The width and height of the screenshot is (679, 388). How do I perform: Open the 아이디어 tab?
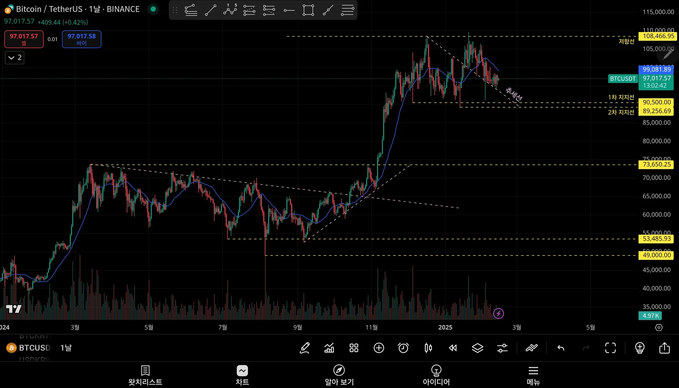click(x=436, y=375)
